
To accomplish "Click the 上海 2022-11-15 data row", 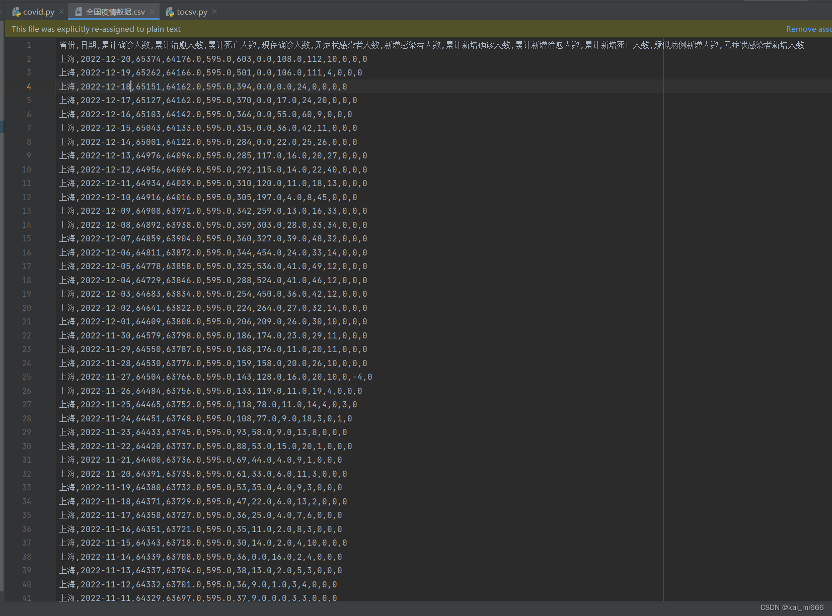I will tap(203, 543).
